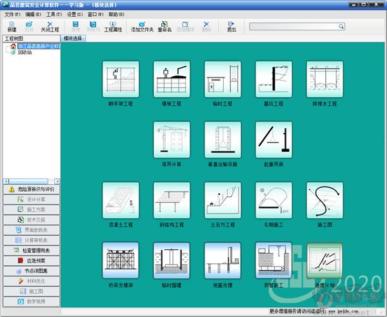Image resolution: width=387 pixels, height=317 pixels.
Task: Click the 危险源辨识与评价 sidebar button
Action: coord(32,189)
